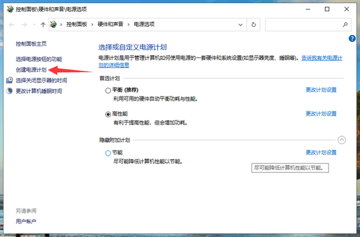Screen dimensions: 360x237
Task: Open 用户帐户 link under See also
Action: [x=26, y=221]
